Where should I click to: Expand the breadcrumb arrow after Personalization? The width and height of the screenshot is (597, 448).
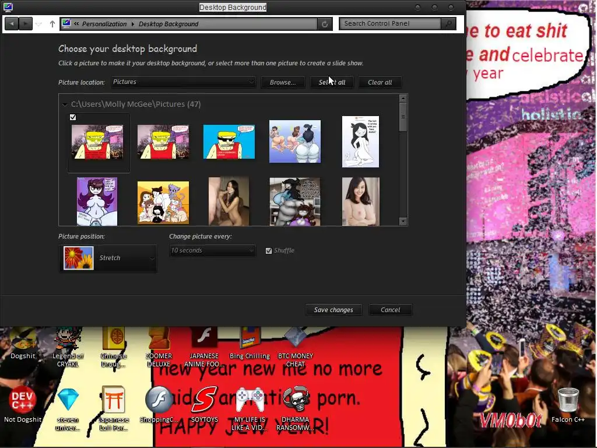(133, 24)
